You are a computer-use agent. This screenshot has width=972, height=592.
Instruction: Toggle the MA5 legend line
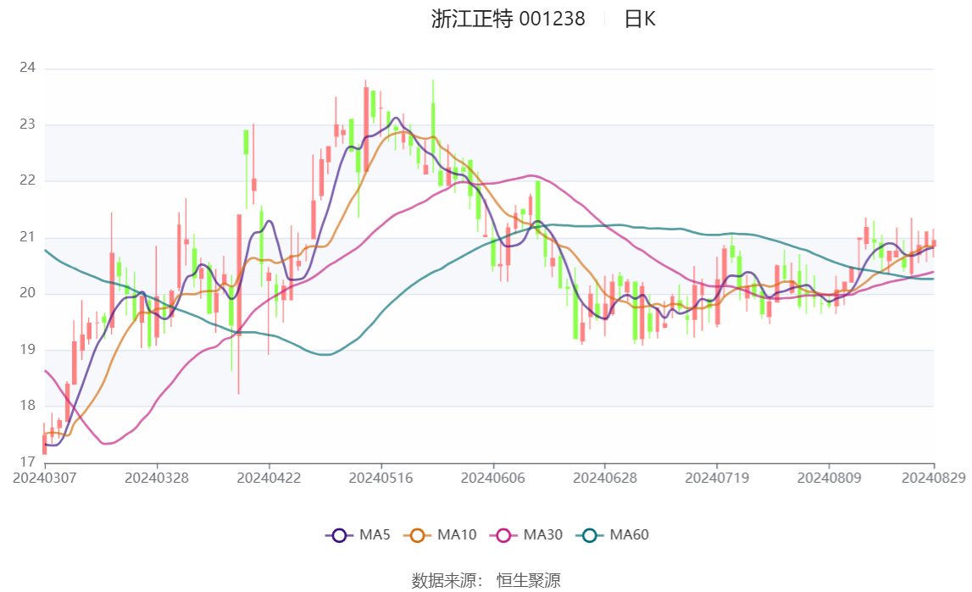(358, 535)
